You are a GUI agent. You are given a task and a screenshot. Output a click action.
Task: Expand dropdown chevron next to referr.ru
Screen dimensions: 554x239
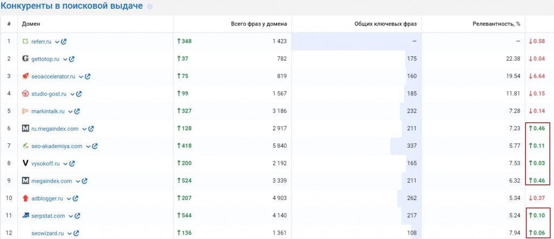(57, 42)
